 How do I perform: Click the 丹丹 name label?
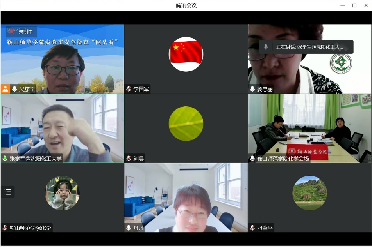click(x=139, y=228)
